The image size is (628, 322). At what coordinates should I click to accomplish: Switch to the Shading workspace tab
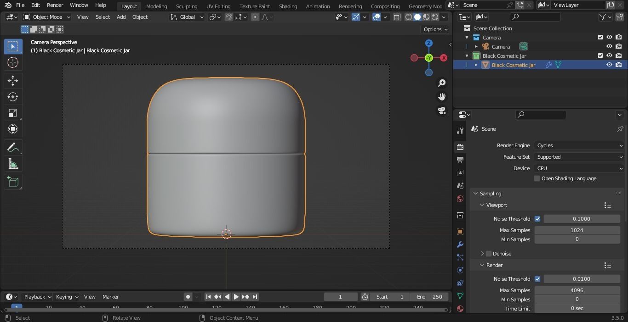tap(288, 6)
